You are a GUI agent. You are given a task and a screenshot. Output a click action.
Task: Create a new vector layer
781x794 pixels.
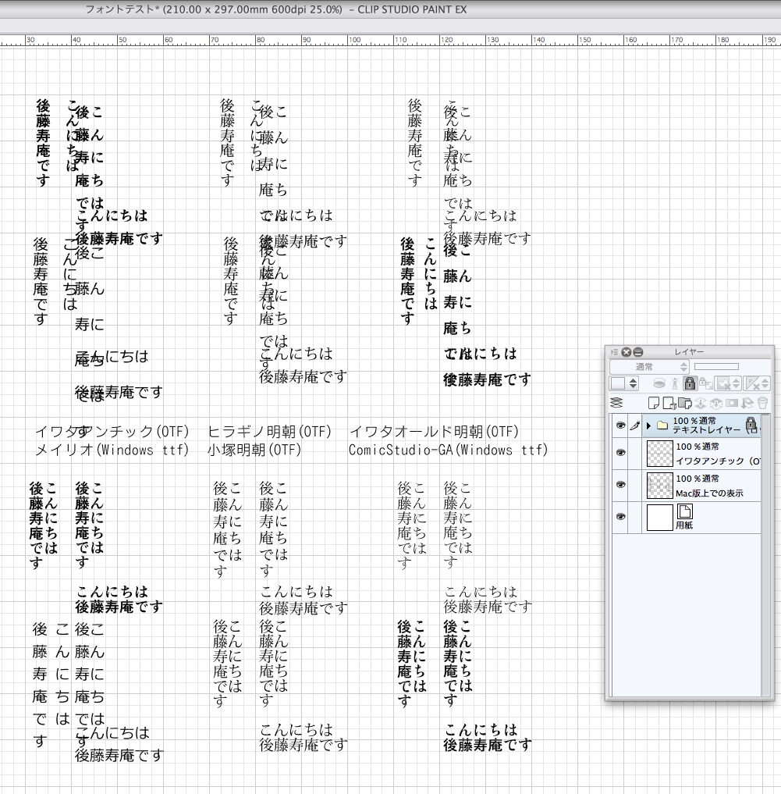click(669, 403)
